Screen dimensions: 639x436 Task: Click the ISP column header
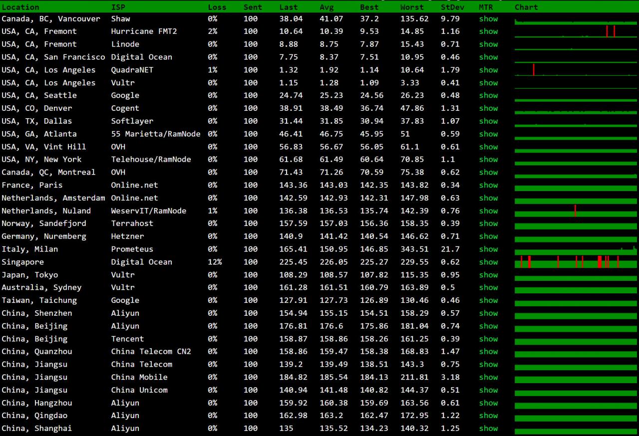118,7
